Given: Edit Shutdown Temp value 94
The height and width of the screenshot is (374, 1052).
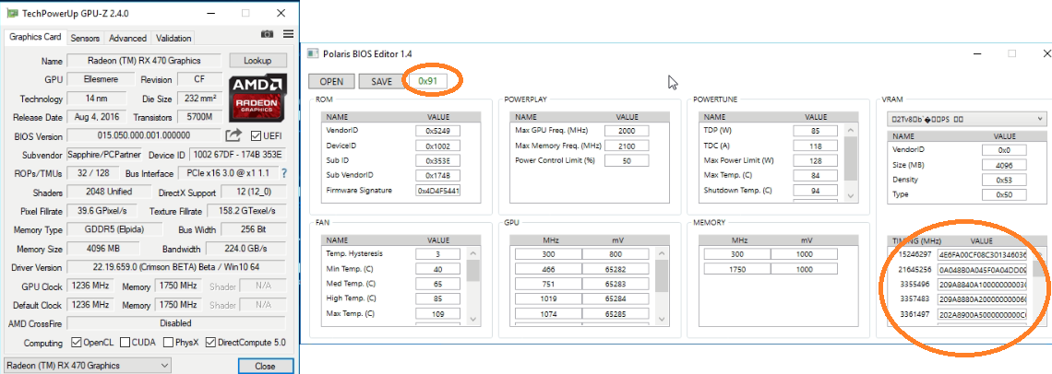Looking at the screenshot, I should pyautogui.click(x=815, y=191).
